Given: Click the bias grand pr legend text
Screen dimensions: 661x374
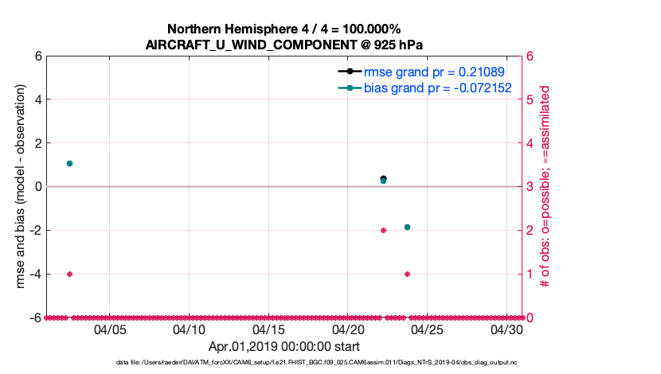Looking at the screenshot, I should click(437, 88).
